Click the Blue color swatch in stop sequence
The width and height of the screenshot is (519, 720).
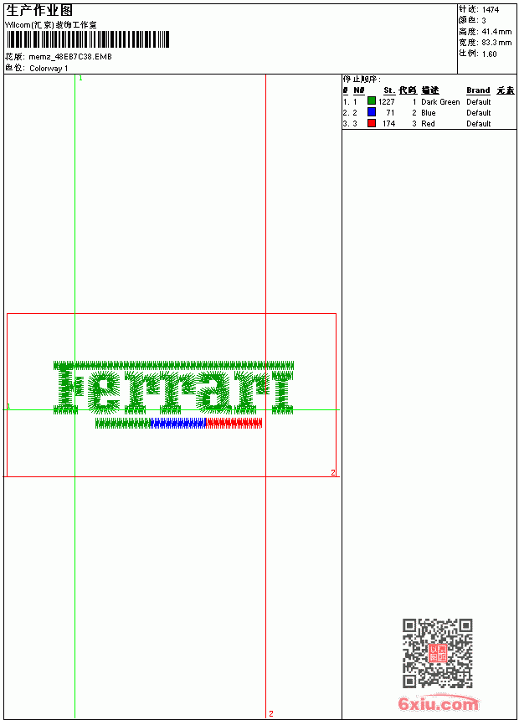(372, 112)
